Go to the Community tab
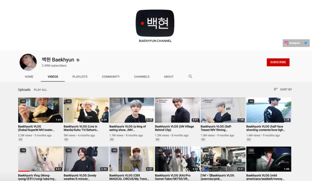The image size is (312, 181). click(111, 77)
